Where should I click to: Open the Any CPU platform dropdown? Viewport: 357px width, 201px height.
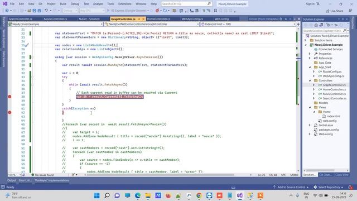point(92,11)
